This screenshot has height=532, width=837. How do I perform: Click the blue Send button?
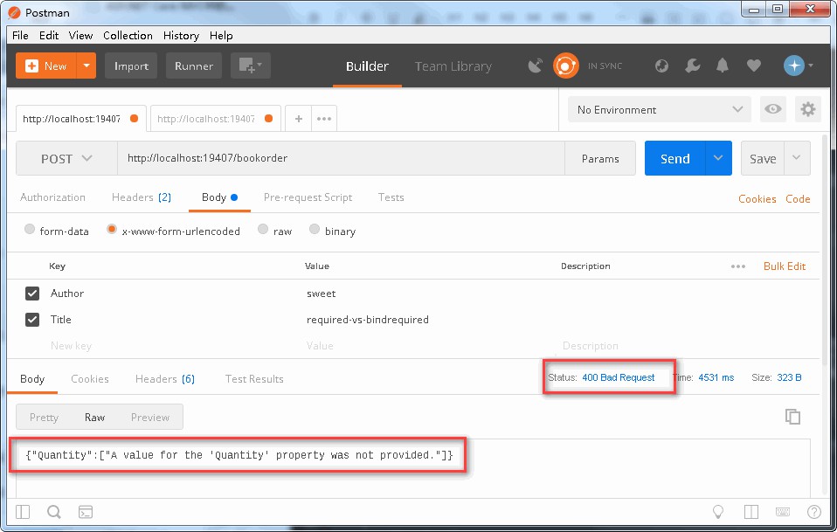[x=674, y=158]
